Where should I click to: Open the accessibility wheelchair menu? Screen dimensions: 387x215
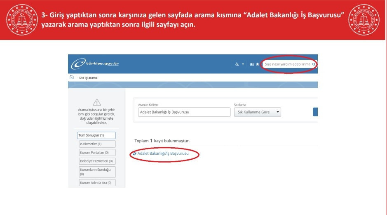pyautogui.click(x=239, y=64)
